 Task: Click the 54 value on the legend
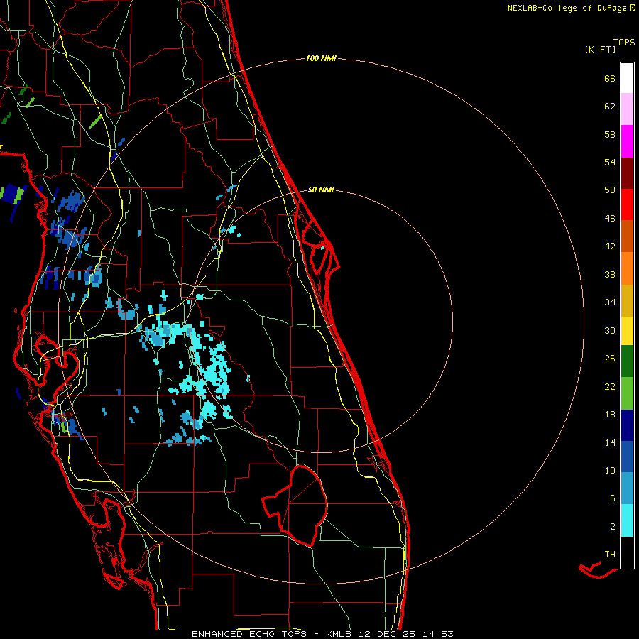pos(610,162)
